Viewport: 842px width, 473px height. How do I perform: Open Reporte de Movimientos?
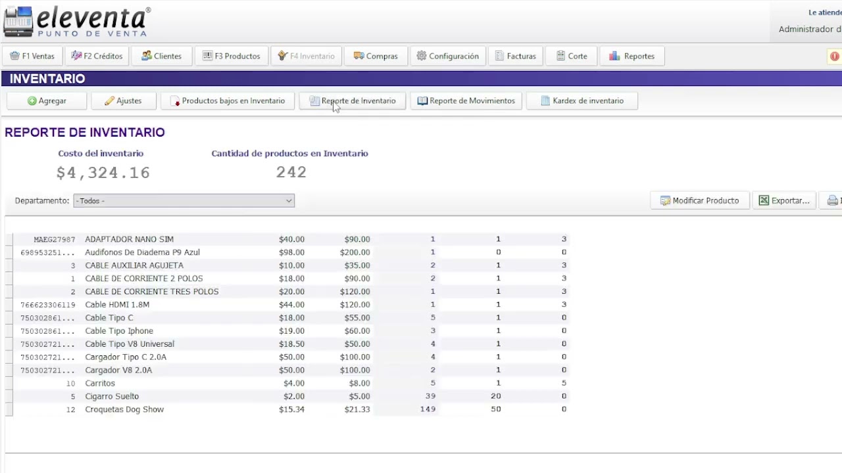point(466,101)
